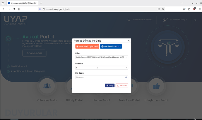The height and width of the screenshot is (120, 202).
Task: Click Kurum Portal label
Action: tap(102, 100)
